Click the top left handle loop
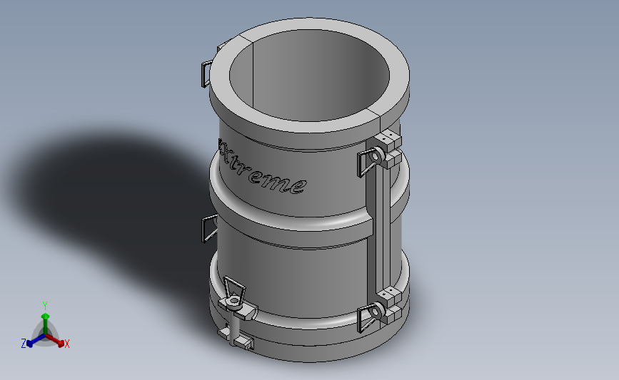Screen dimensions: 619x380 pos(206,74)
